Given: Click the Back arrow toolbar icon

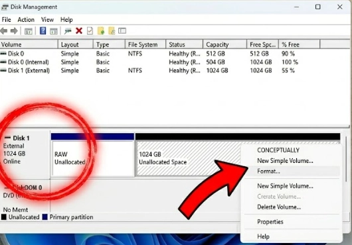Looking at the screenshot, I should tap(4, 31).
